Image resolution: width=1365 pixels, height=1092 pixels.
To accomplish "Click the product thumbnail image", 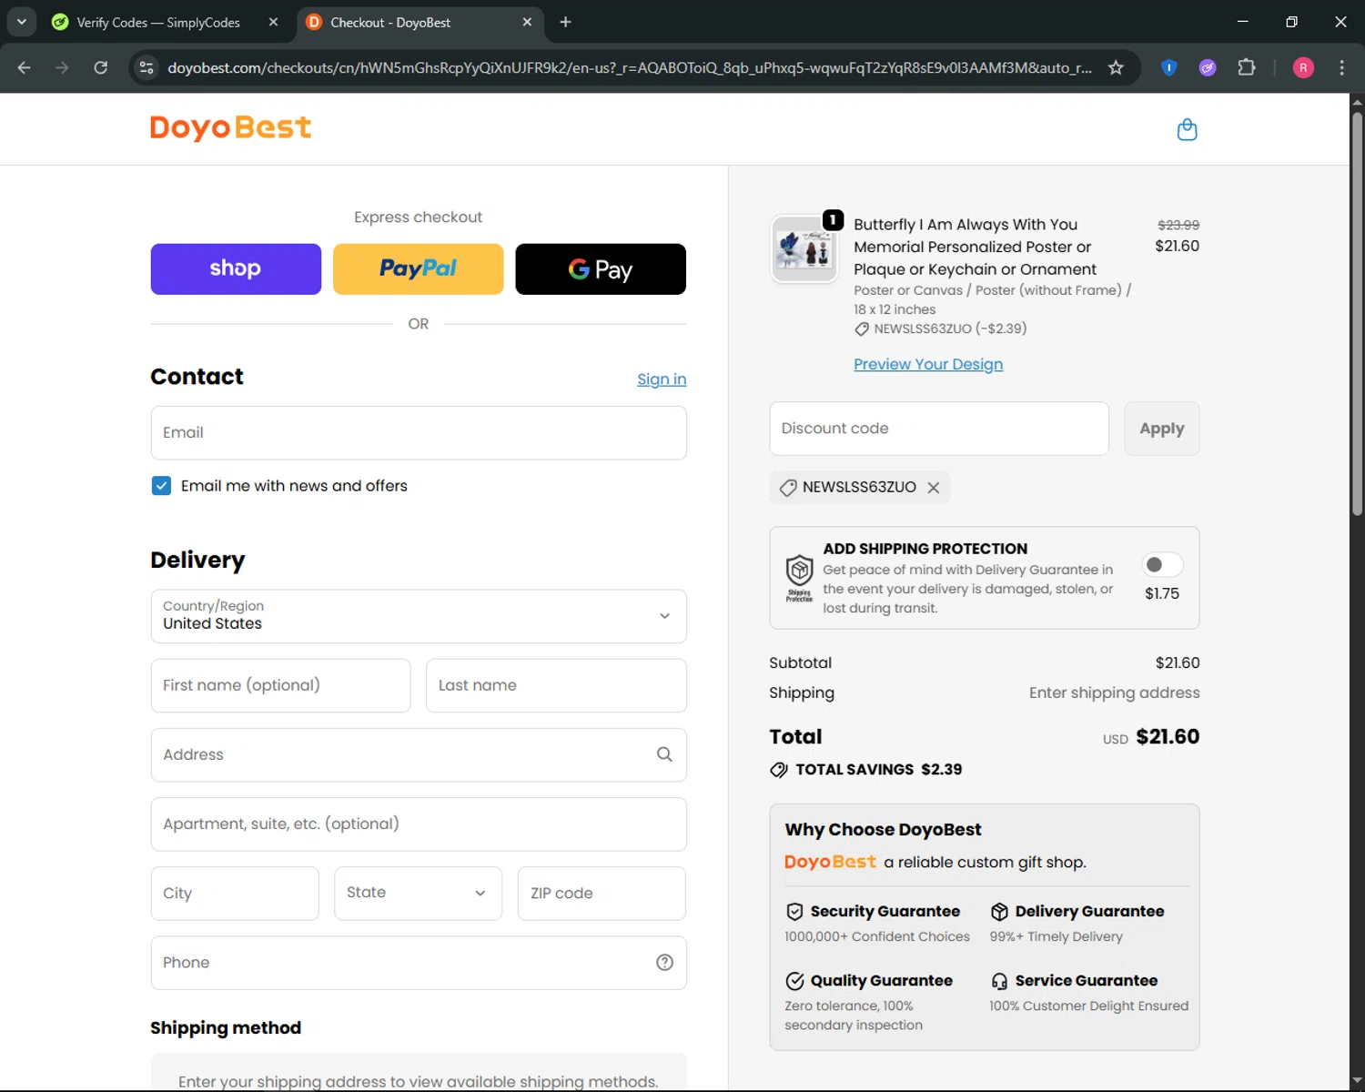I will [x=804, y=249].
